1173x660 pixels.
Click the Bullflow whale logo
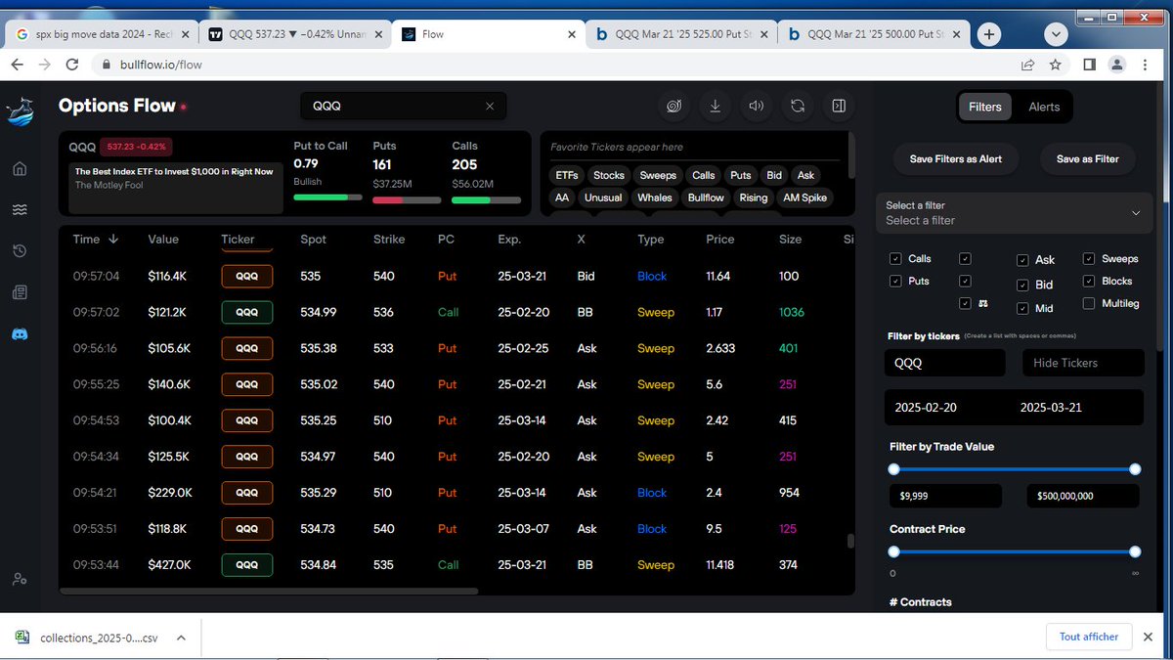20,110
